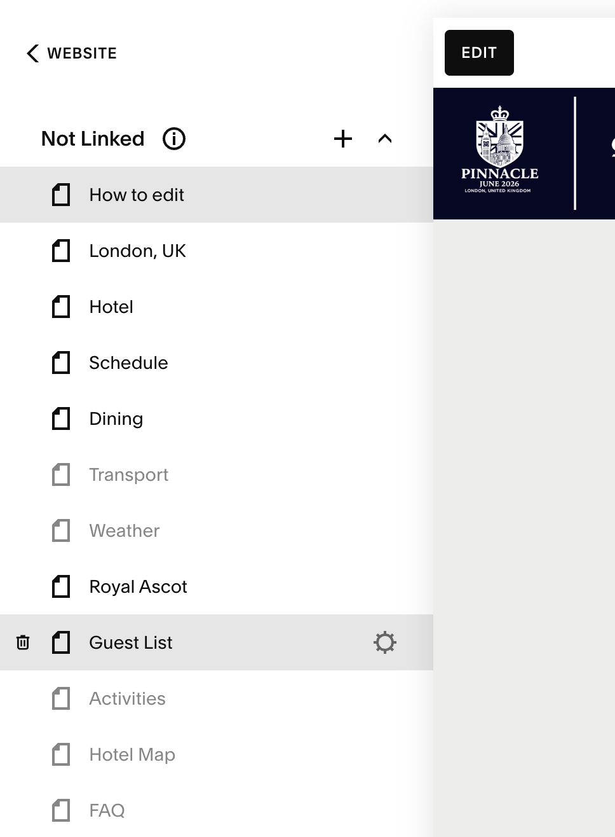This screenshot has height=837, width=615.
Task: Select the Schedule page
Action: (x=128, y=363)
